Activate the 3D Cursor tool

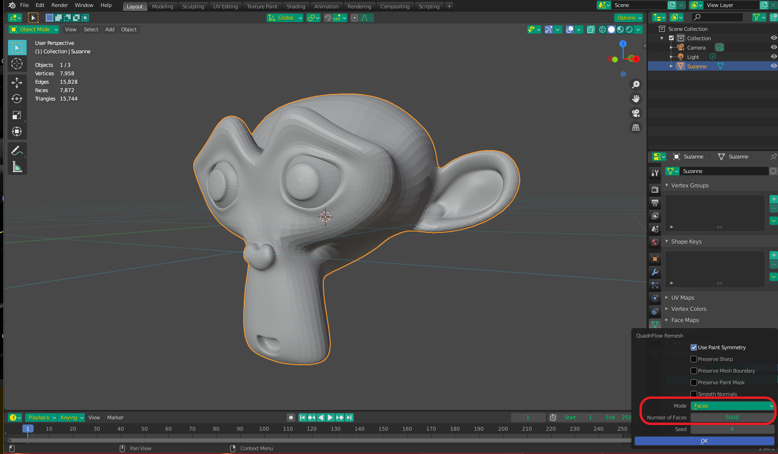point(17,64)
